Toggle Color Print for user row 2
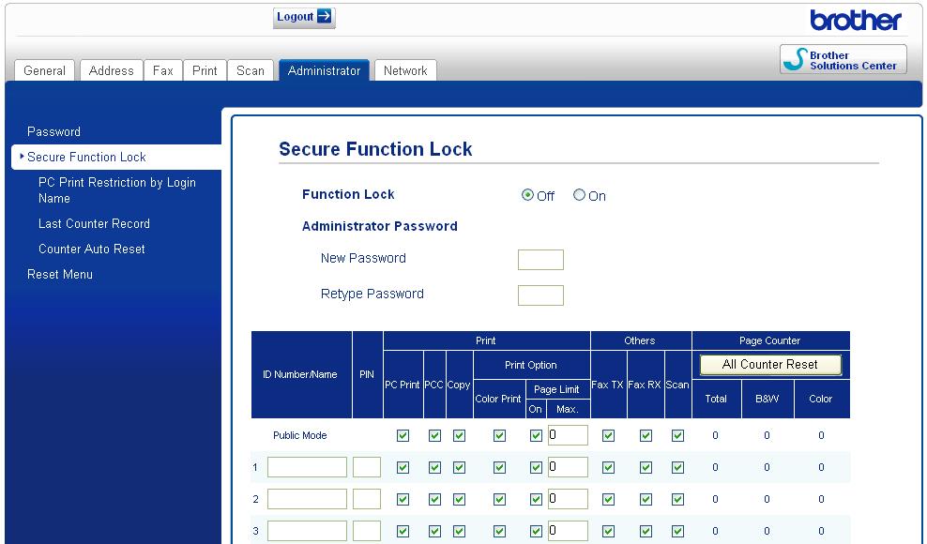This screenshot has height=544, width=927. click(x=499, y=500)
